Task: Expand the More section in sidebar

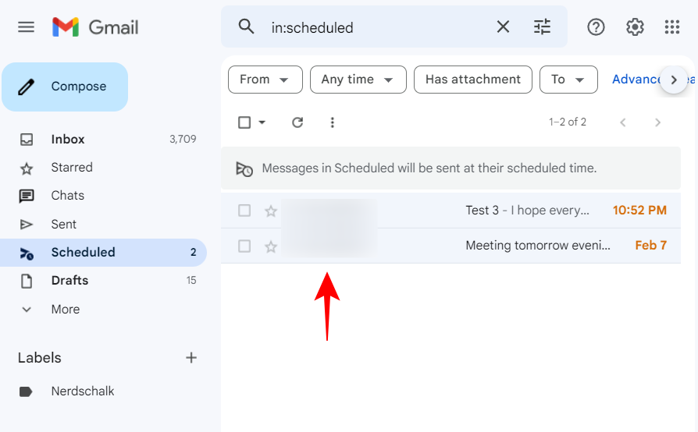Action: click(65, 310)
